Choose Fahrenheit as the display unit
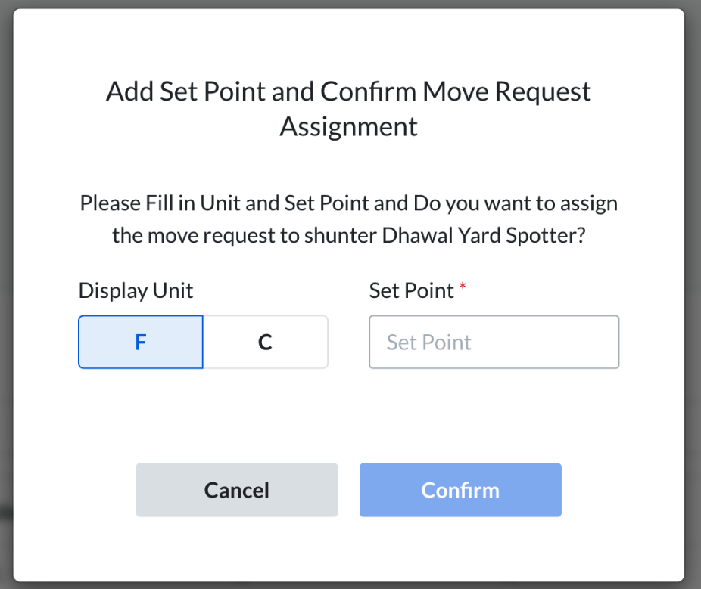Viewport: 701px width, 589px height. coord(141,342)
